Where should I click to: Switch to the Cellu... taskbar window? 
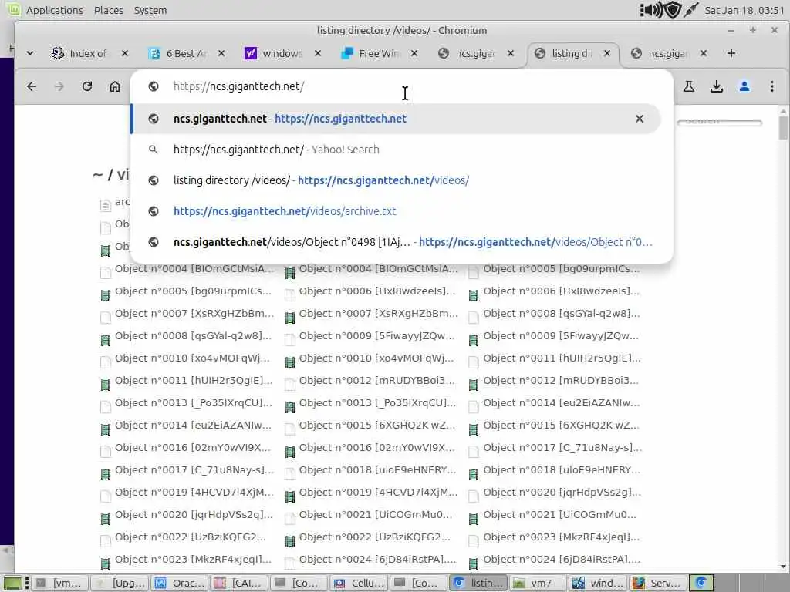359,583
